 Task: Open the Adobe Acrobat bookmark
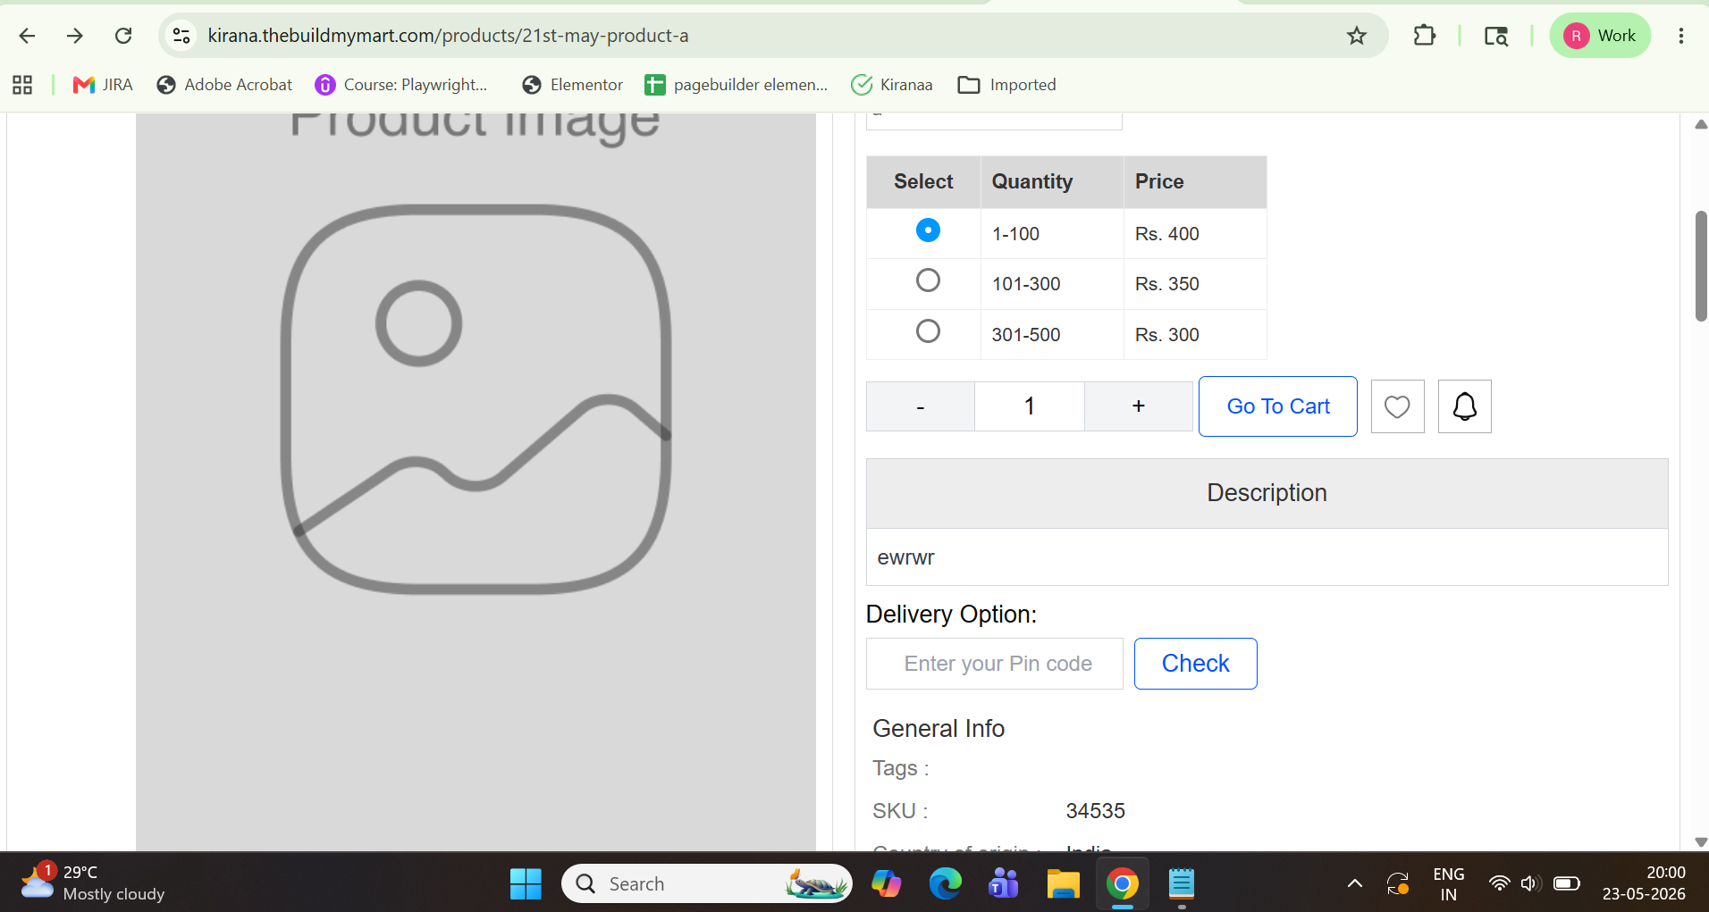tap(224, 85)
